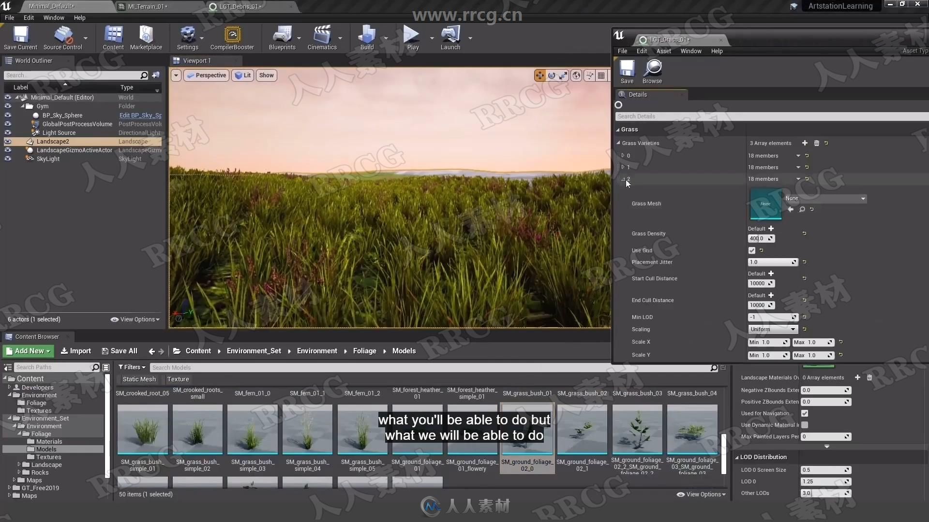Open the Window menu
929x522 pixels.
pos(54,17)
